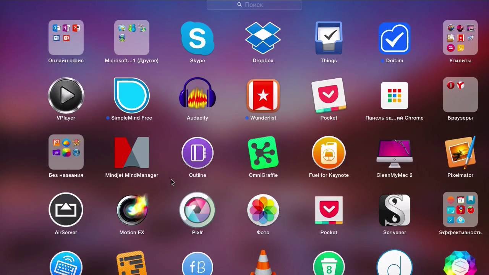
Task: Open the VPlayer app
Action: pos(66,95)
